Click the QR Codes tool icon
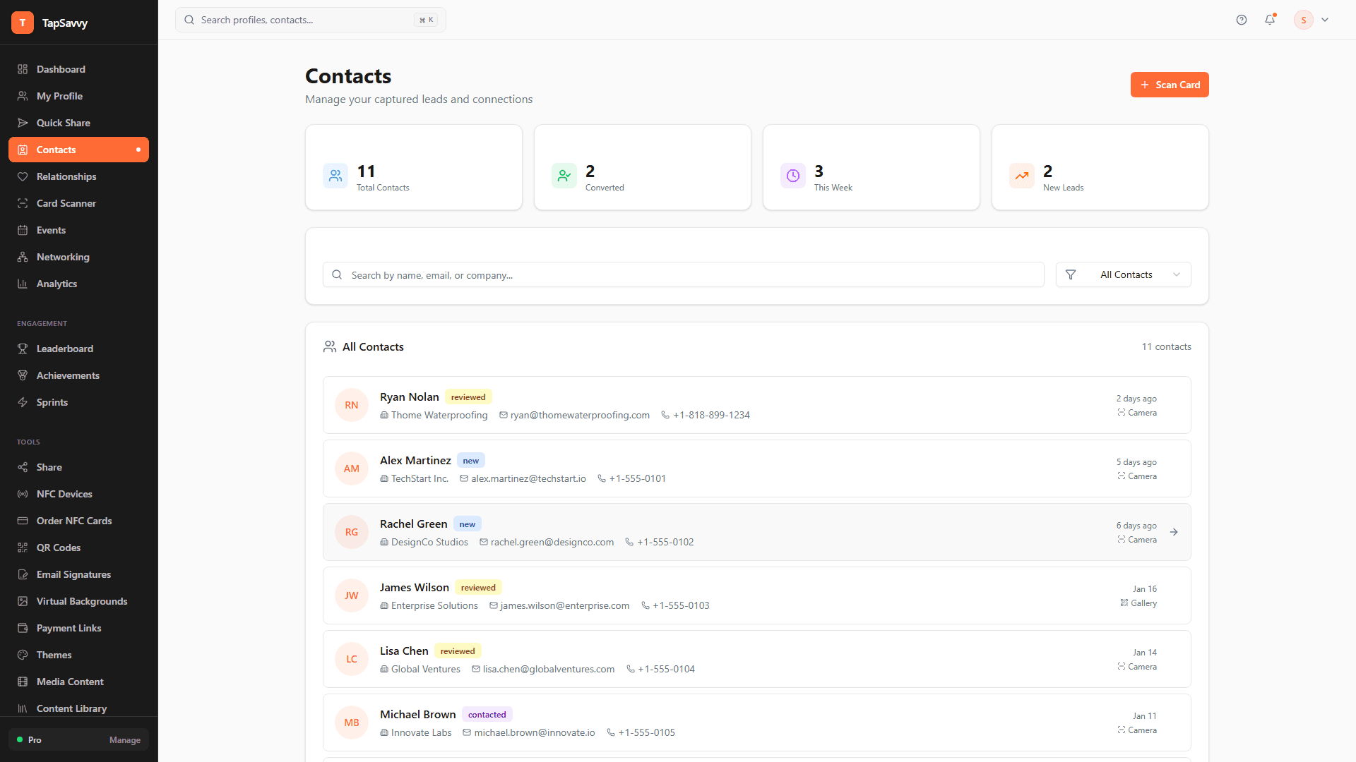This screenshot has height=762, width=1356. point(23,548)
